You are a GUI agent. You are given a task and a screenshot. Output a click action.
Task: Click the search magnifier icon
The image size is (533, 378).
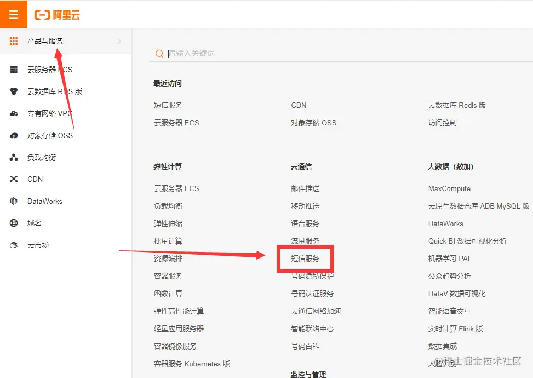point(159,53)
